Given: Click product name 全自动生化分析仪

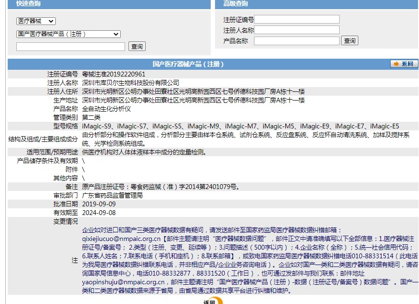Looking at the screenshot, I should click(x=106, y=109).
